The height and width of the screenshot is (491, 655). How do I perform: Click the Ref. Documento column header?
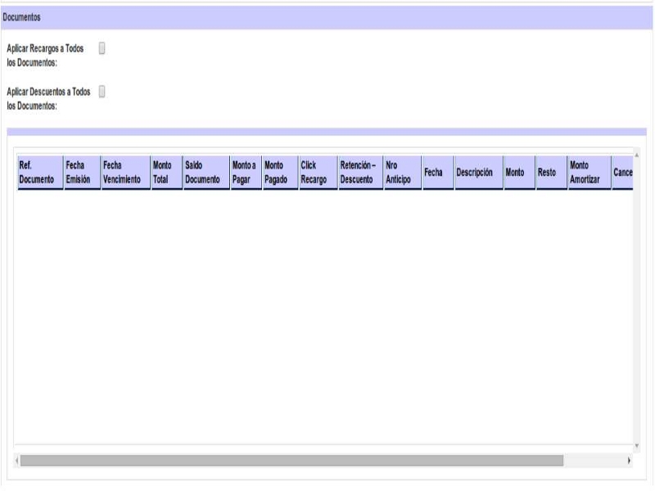point(38,173)
